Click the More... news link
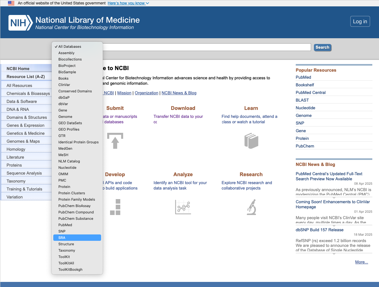Viewport: 379px width, 287px height. [361, 262]
